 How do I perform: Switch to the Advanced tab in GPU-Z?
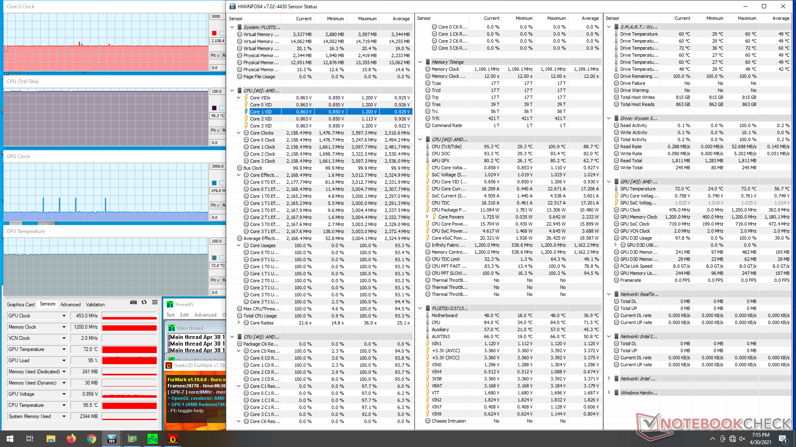click(x=70, y=304)
